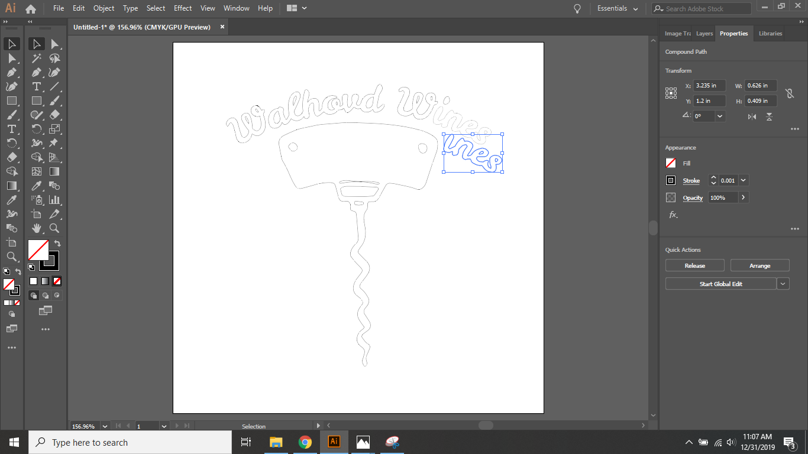
Task: Activate the Hand tool
Action: coord(37,228)
